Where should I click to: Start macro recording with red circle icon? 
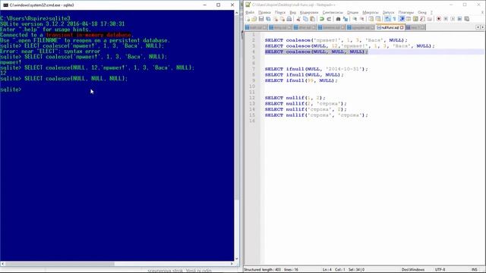[x=439, y=19]
